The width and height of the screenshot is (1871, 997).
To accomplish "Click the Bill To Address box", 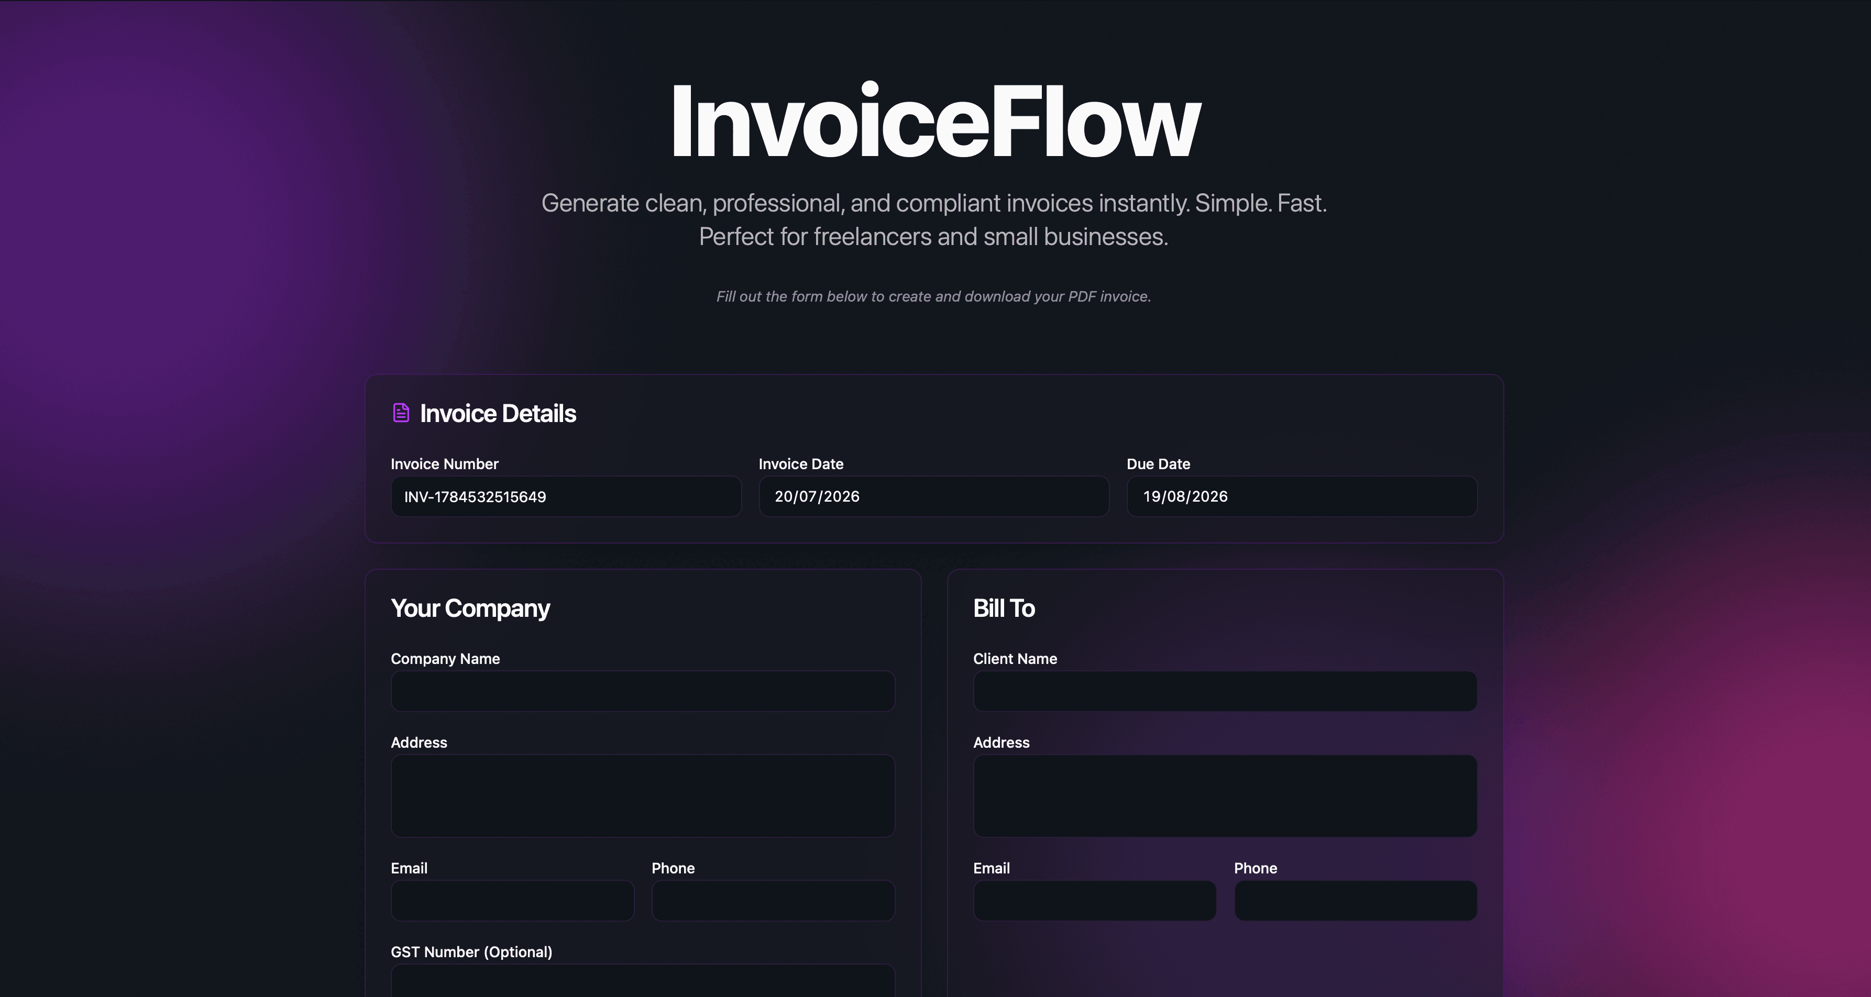I will (1225, 796).
